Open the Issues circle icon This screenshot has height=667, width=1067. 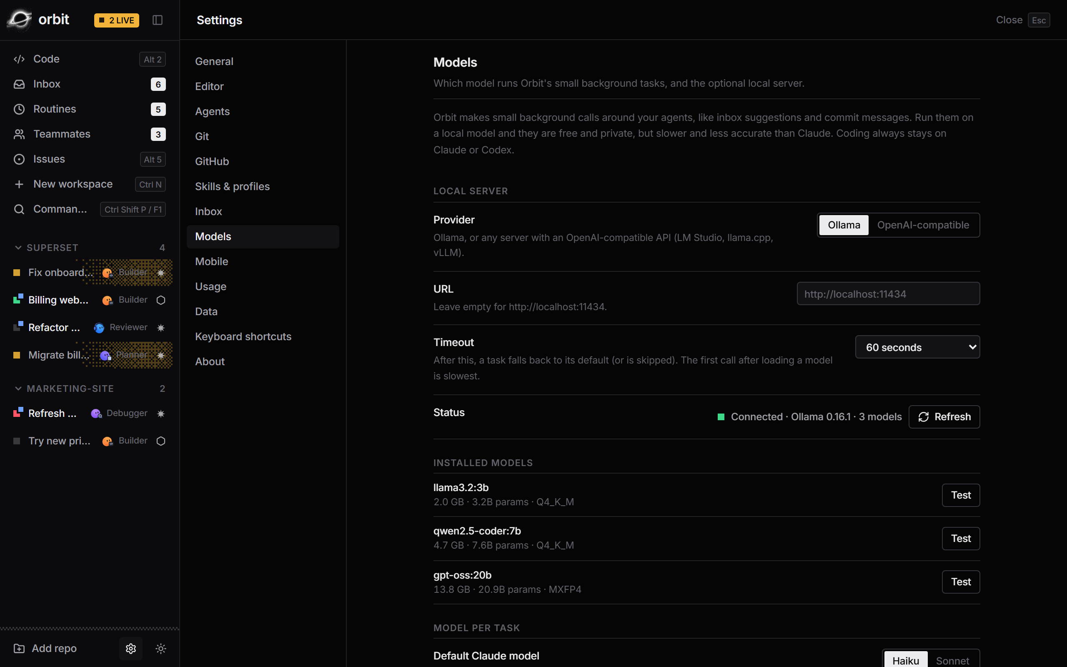click(19, 159)
